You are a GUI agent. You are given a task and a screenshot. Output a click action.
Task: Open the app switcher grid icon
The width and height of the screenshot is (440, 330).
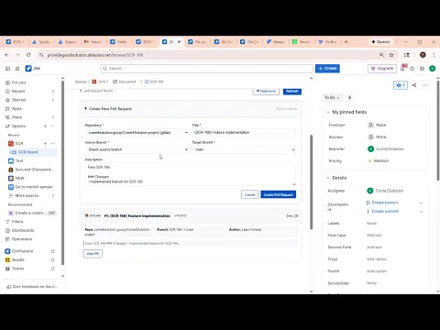tap(17, 69)
